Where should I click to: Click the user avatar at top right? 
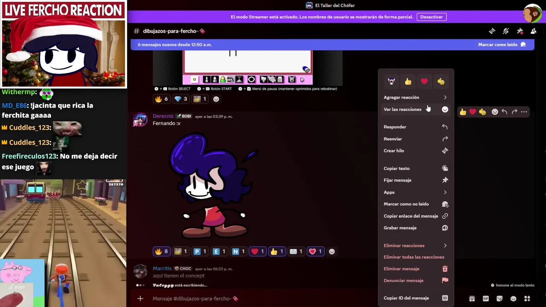(x=532, y=13)
